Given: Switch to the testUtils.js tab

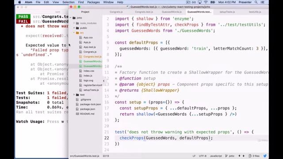Looking at the screenshot, I should (255, 12).
